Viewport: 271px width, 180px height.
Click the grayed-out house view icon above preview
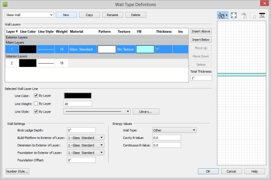pyautogui.click(x=244, y=16)
